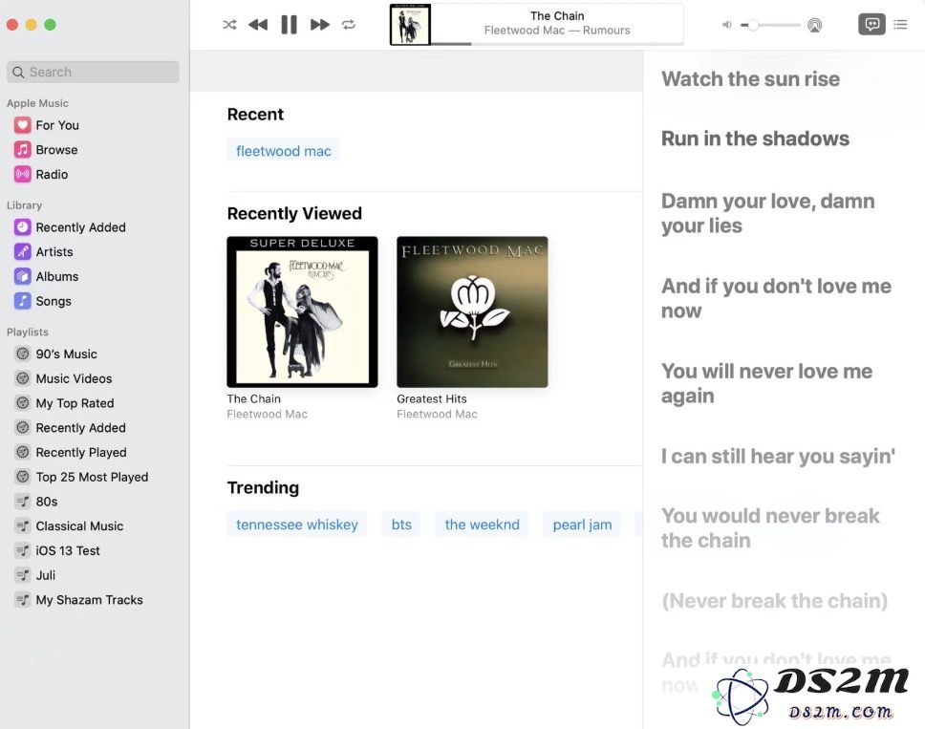Open AirPlay output options
This screenshot has width=925, height=729.
click(815, 25)
